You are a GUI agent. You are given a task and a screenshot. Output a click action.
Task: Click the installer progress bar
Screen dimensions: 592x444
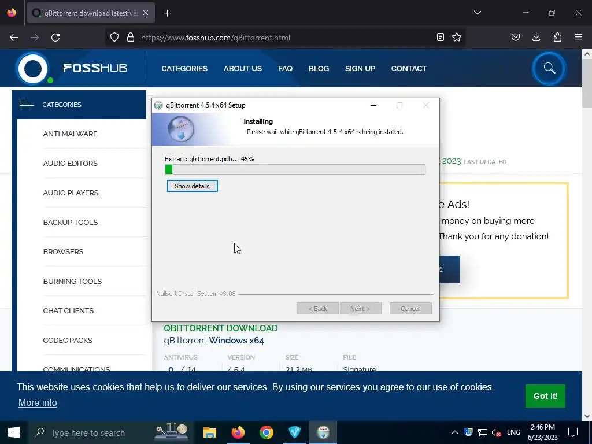295,169
